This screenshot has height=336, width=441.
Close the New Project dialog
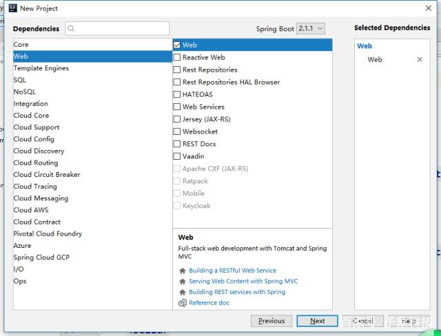(429, 8)
